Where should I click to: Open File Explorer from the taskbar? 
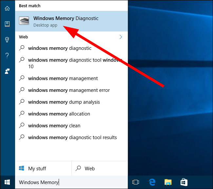click(x=168, y=182)
